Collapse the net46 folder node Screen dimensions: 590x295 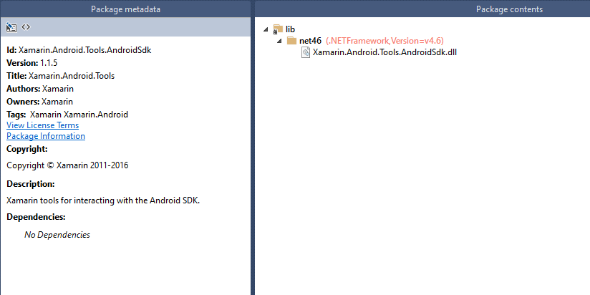pyautogui.click(x=279, y=41)
